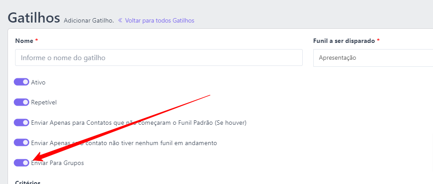Click the Critérios section heading
Image resolution: width=433 pixels, height=184 pixels.
click(x=28, y=182)
